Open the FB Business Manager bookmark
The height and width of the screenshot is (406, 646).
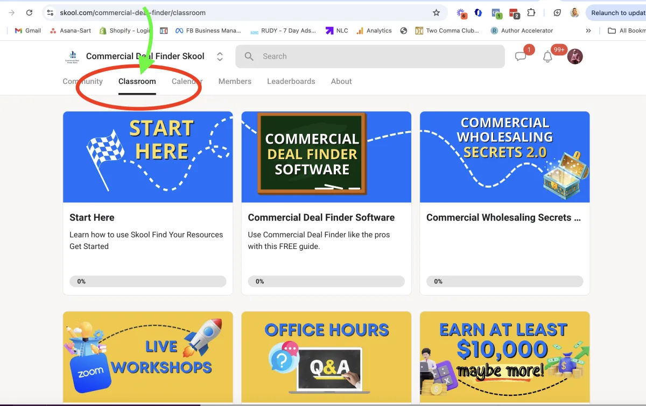click(x=208, y=31)
